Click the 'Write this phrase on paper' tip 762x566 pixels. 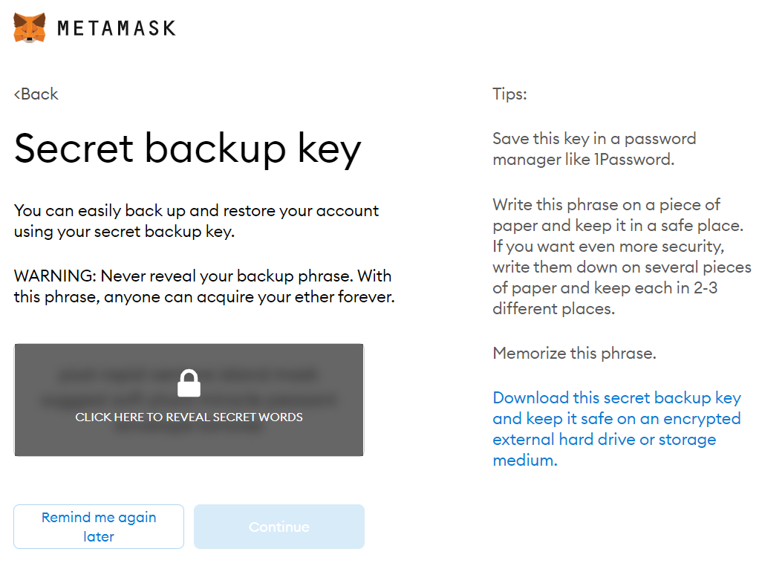(x=606, y=205)
